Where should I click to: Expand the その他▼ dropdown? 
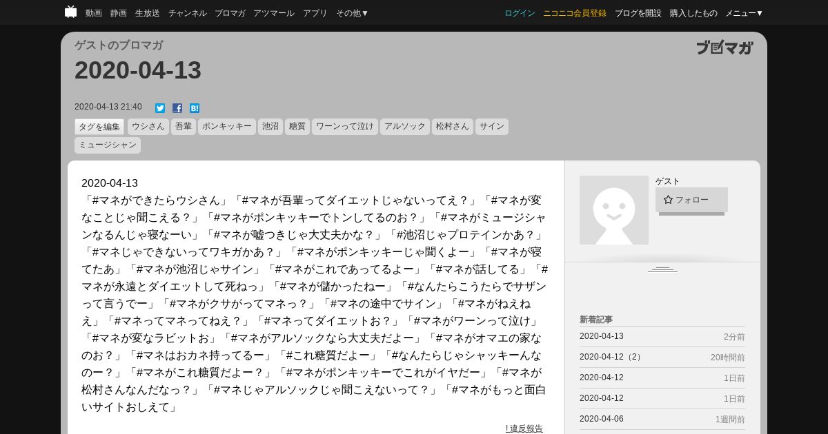[353, 13]
